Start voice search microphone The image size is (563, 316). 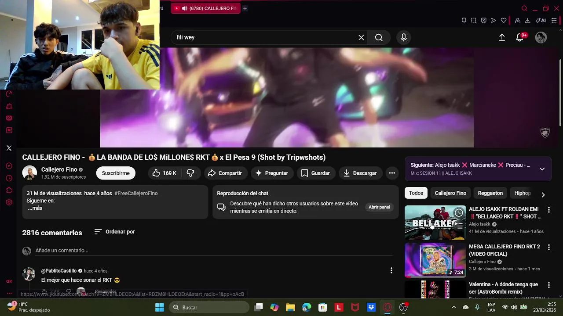(x=404, y=37)
